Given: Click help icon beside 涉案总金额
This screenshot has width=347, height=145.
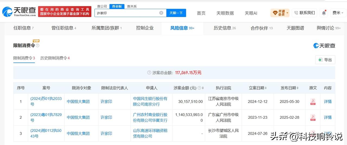Looking at the screenshot, I should point(149,73).
